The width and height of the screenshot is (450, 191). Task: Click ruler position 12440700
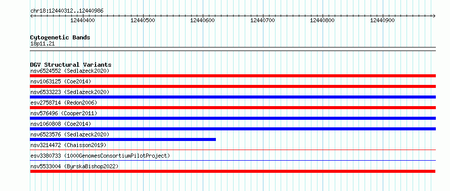[x=262, y=20]
